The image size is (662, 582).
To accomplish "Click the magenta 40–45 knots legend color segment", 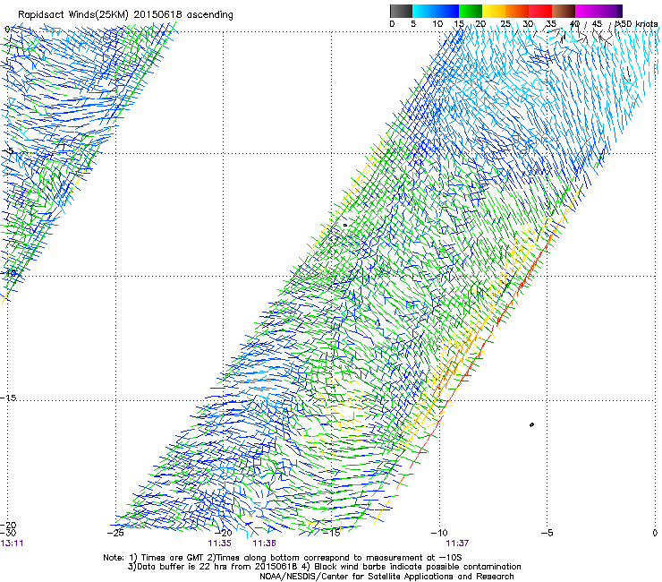I will 587,11.
